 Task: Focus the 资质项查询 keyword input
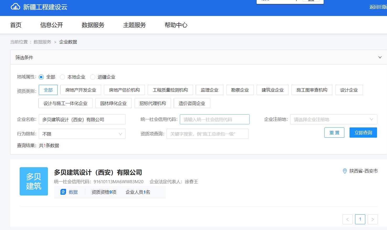tap(208, 134)
